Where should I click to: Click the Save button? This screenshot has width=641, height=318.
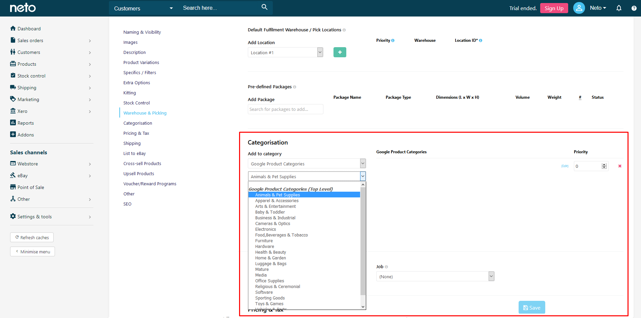click(532, 307)
